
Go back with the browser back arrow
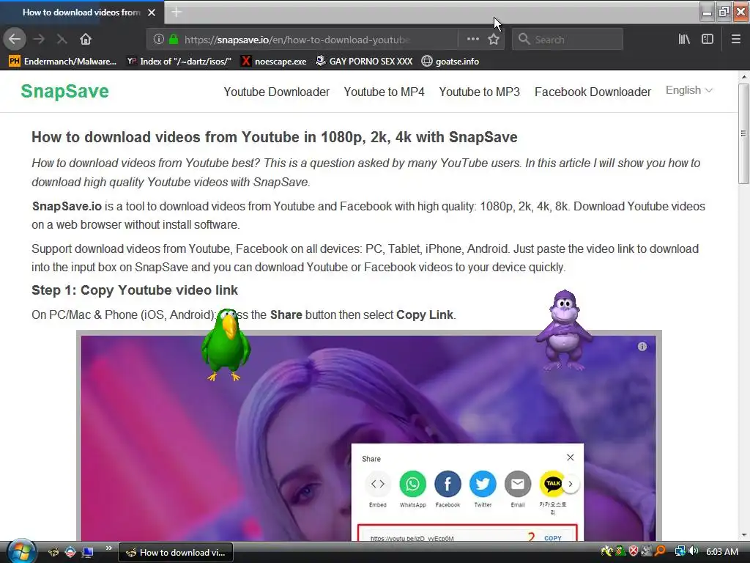click(15, 40)
